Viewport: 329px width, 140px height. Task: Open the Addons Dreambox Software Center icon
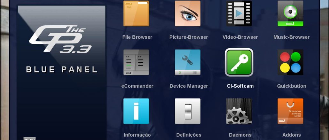click(x=290, y=111)
